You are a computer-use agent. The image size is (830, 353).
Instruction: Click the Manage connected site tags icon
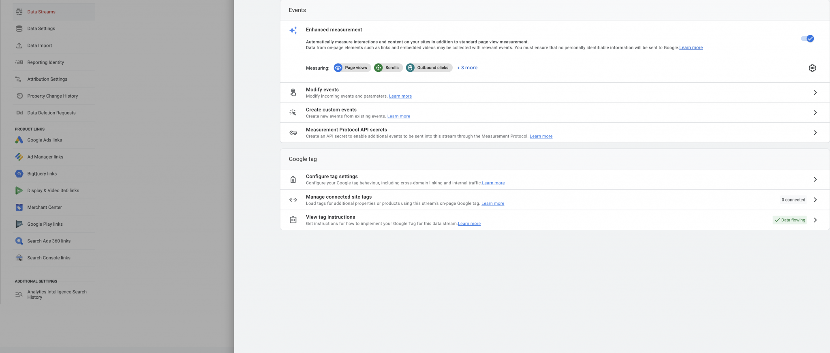[293, 200]
